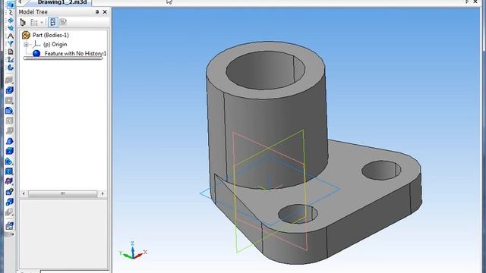Click the Model Tree scrollbar right arrow
This screenshot has height=273, width=486.
tap(103, 194)
